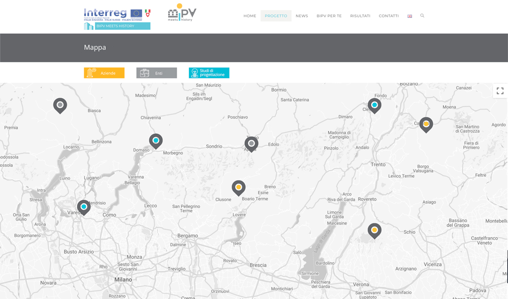Open the Progetto menu item

tap(276, 16)
